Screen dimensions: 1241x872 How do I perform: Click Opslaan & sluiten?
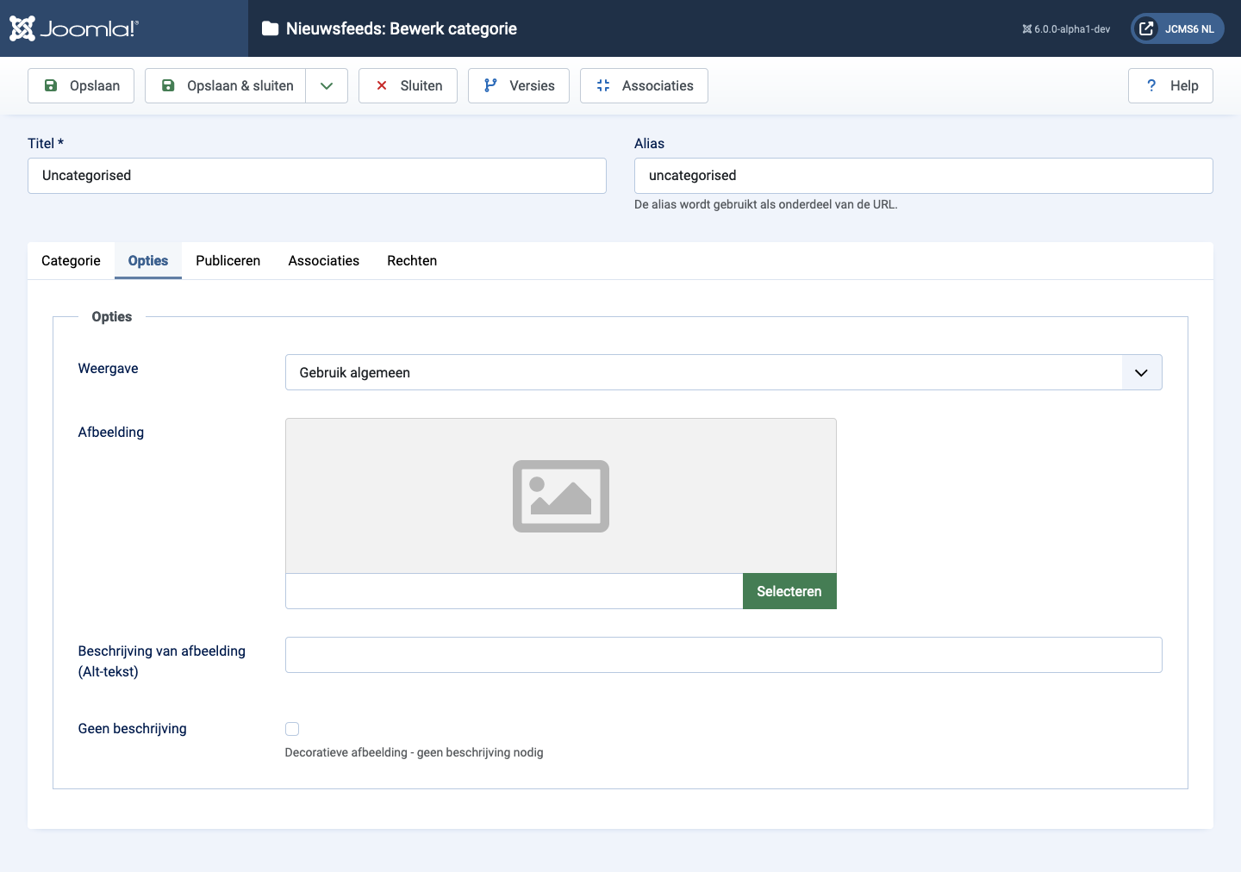click(x=225, y=85)
